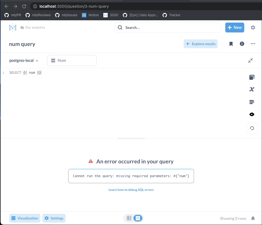
Task: Switch to the table view toggle
Action: coord(129,218)
